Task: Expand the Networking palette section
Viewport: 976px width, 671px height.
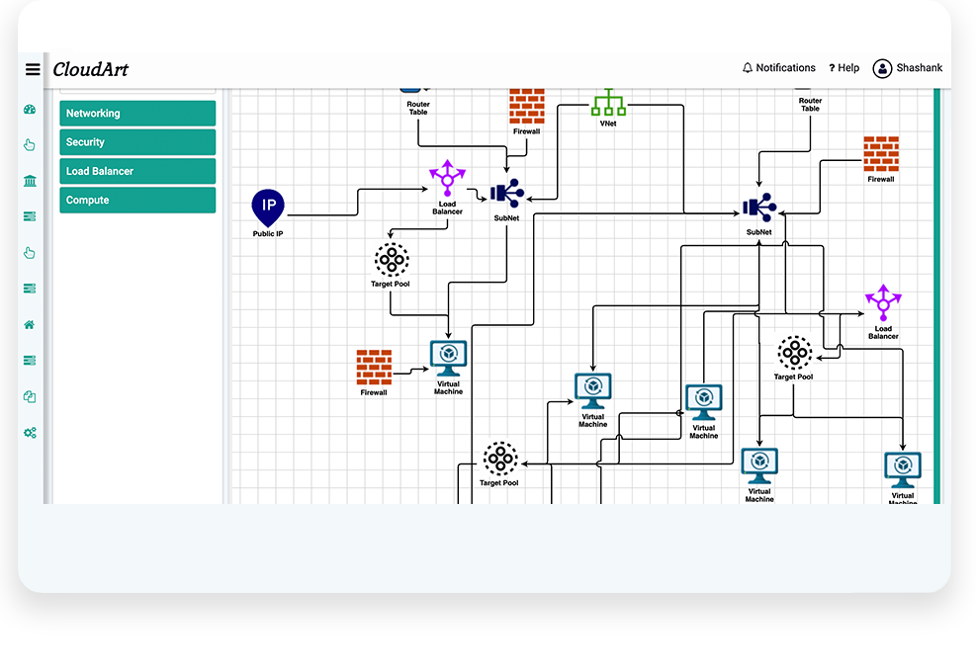Action: coord(137,114)
